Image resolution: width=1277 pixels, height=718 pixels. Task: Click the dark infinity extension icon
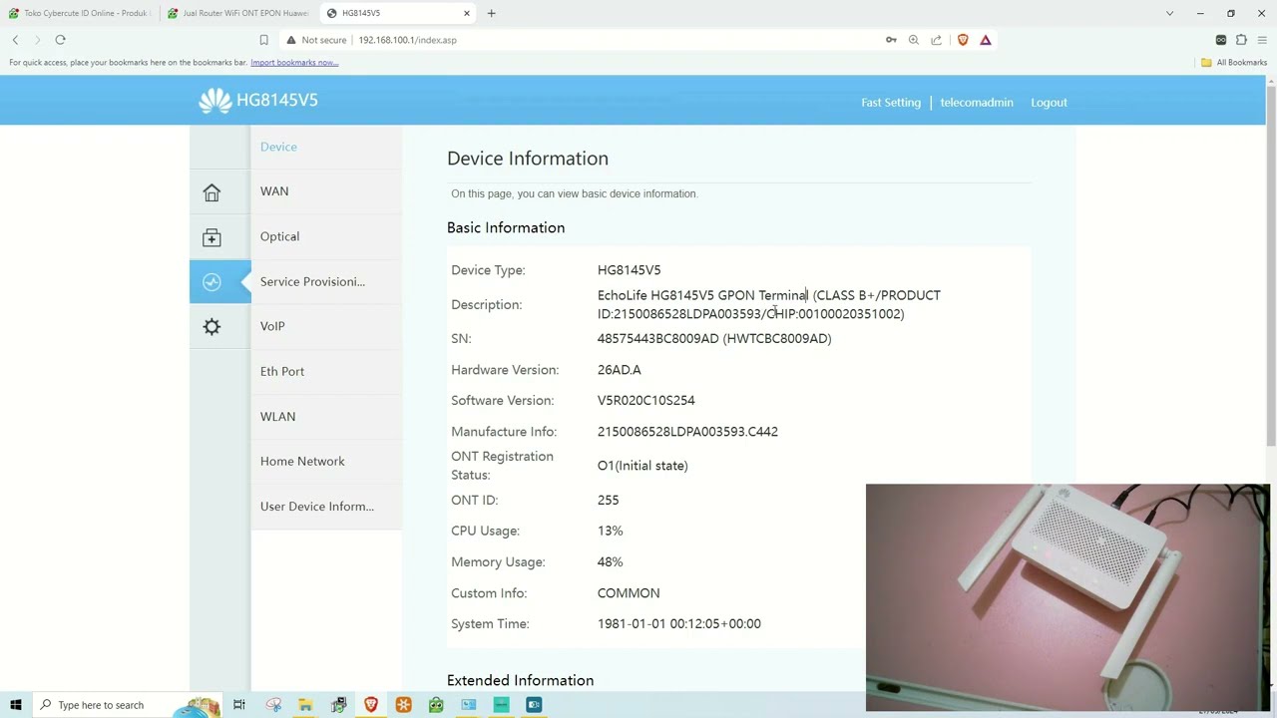[x=1220, y=40]
